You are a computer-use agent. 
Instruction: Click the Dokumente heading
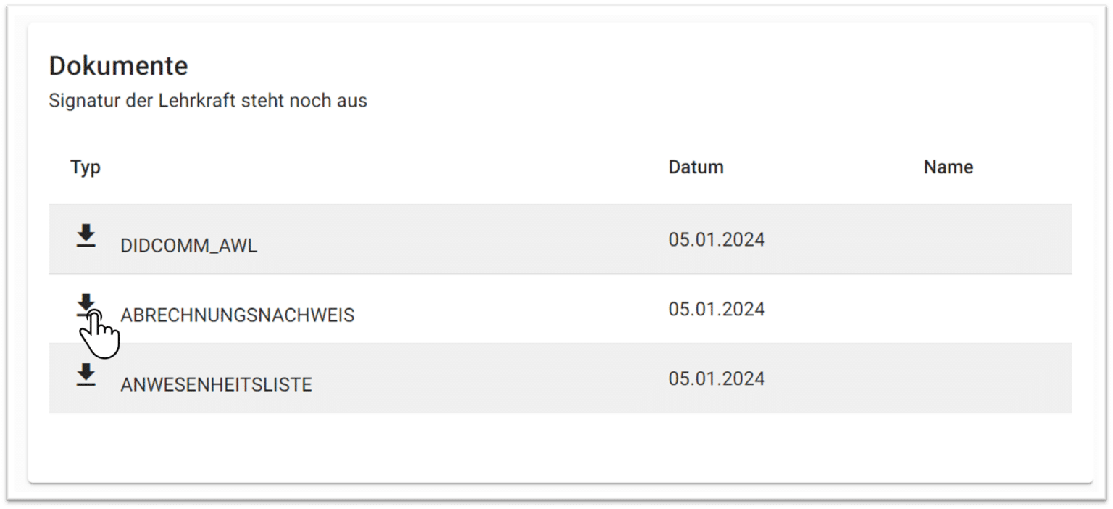(x=117, y=65)
